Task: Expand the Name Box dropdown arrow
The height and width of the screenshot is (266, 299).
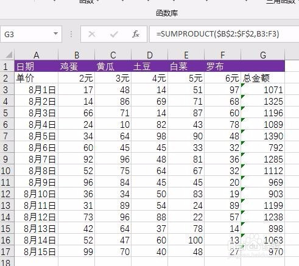Action: point(55,33)
